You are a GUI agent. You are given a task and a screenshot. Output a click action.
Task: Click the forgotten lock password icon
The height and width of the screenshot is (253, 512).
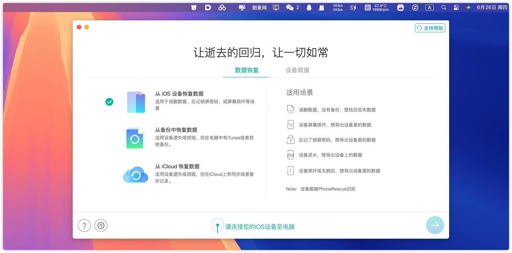(x=290, y=140)
